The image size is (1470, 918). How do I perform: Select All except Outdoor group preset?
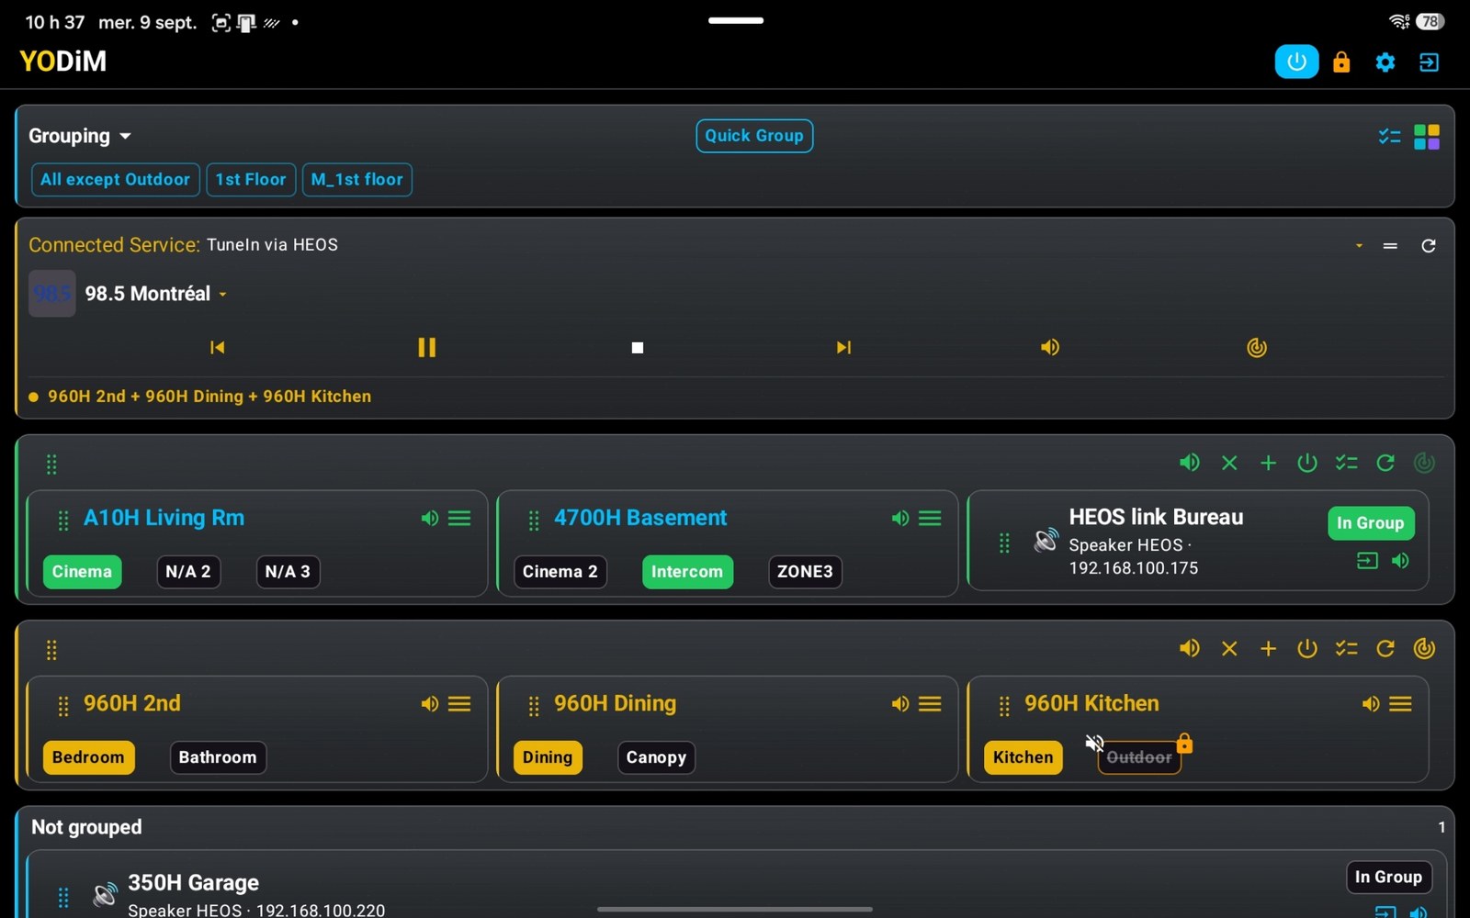click(x=115, y=180)
